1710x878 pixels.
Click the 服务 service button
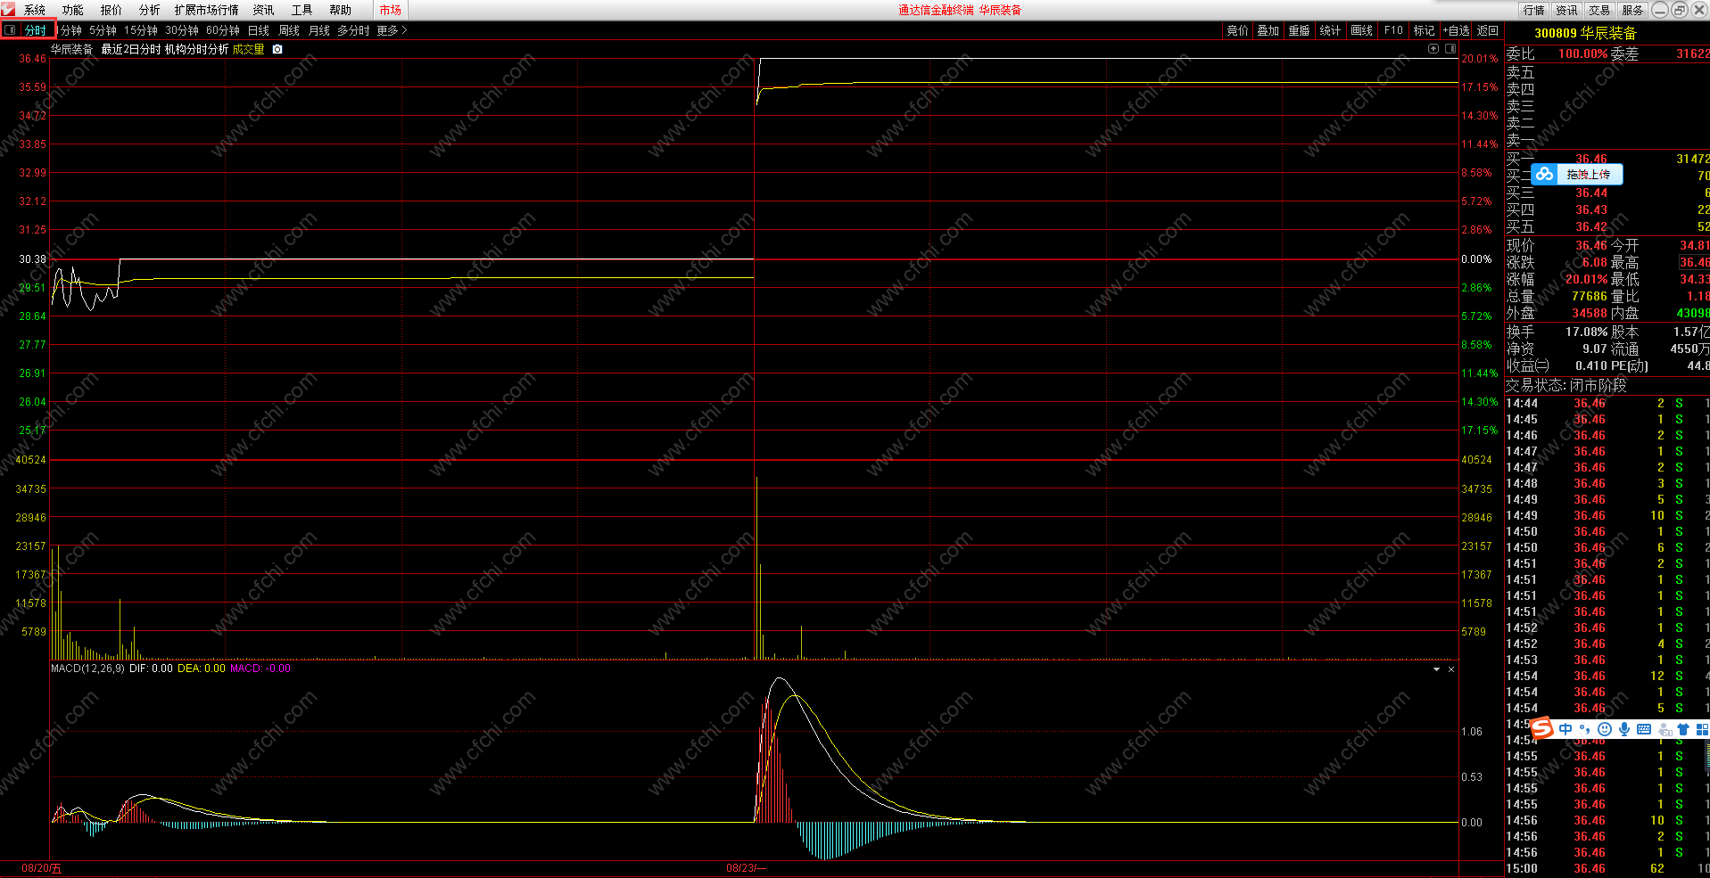[x=1632, y=10]
